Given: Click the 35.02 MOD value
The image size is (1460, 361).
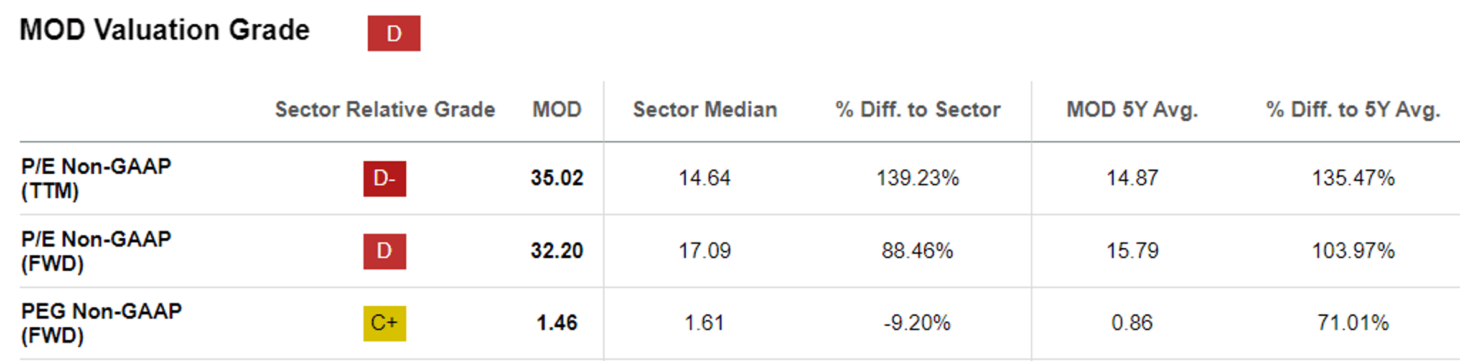Looking at the screenshot, I should [x=556, y=178].
